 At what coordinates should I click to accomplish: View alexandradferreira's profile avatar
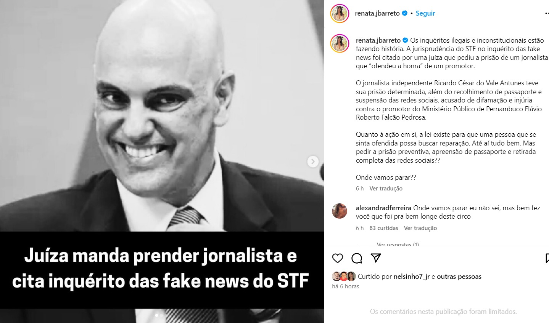coord(340,211)
